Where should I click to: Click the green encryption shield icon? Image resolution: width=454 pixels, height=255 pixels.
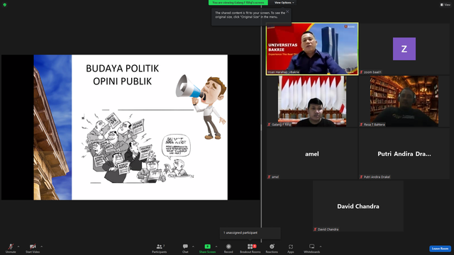(x=5, y=5)
